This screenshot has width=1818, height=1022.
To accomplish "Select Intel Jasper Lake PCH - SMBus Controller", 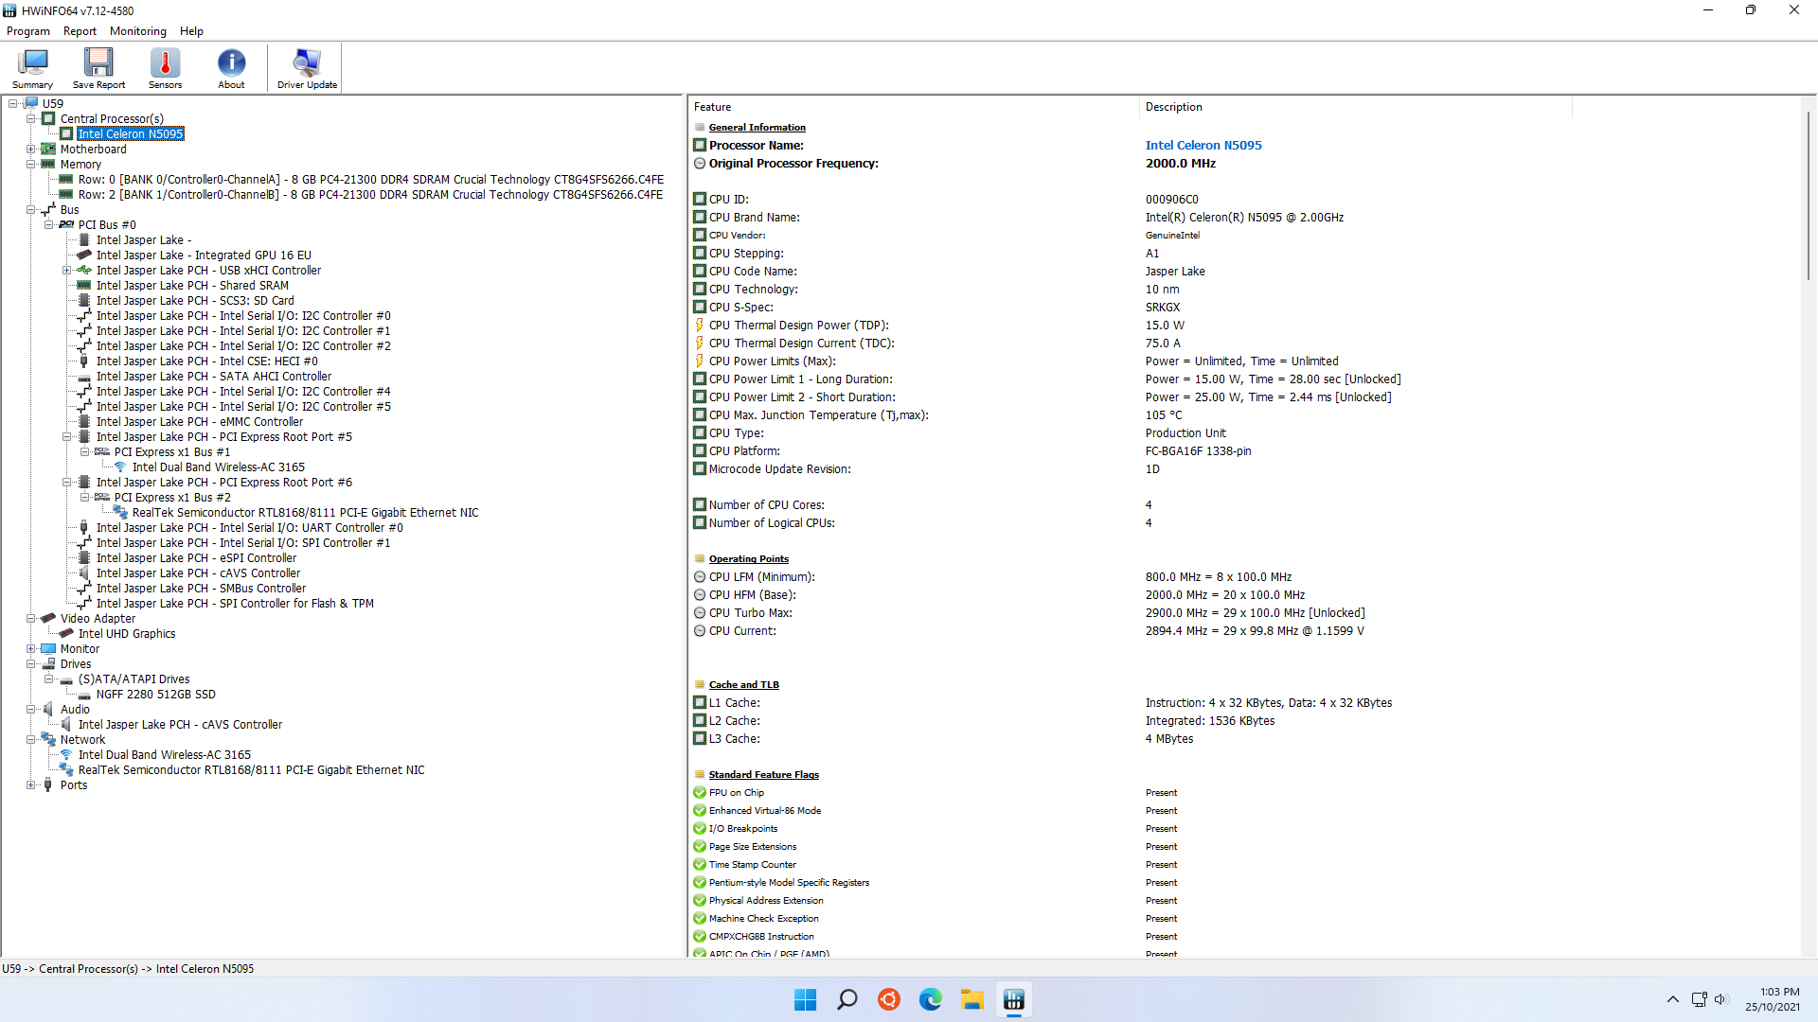I will [x=201, y=589].
